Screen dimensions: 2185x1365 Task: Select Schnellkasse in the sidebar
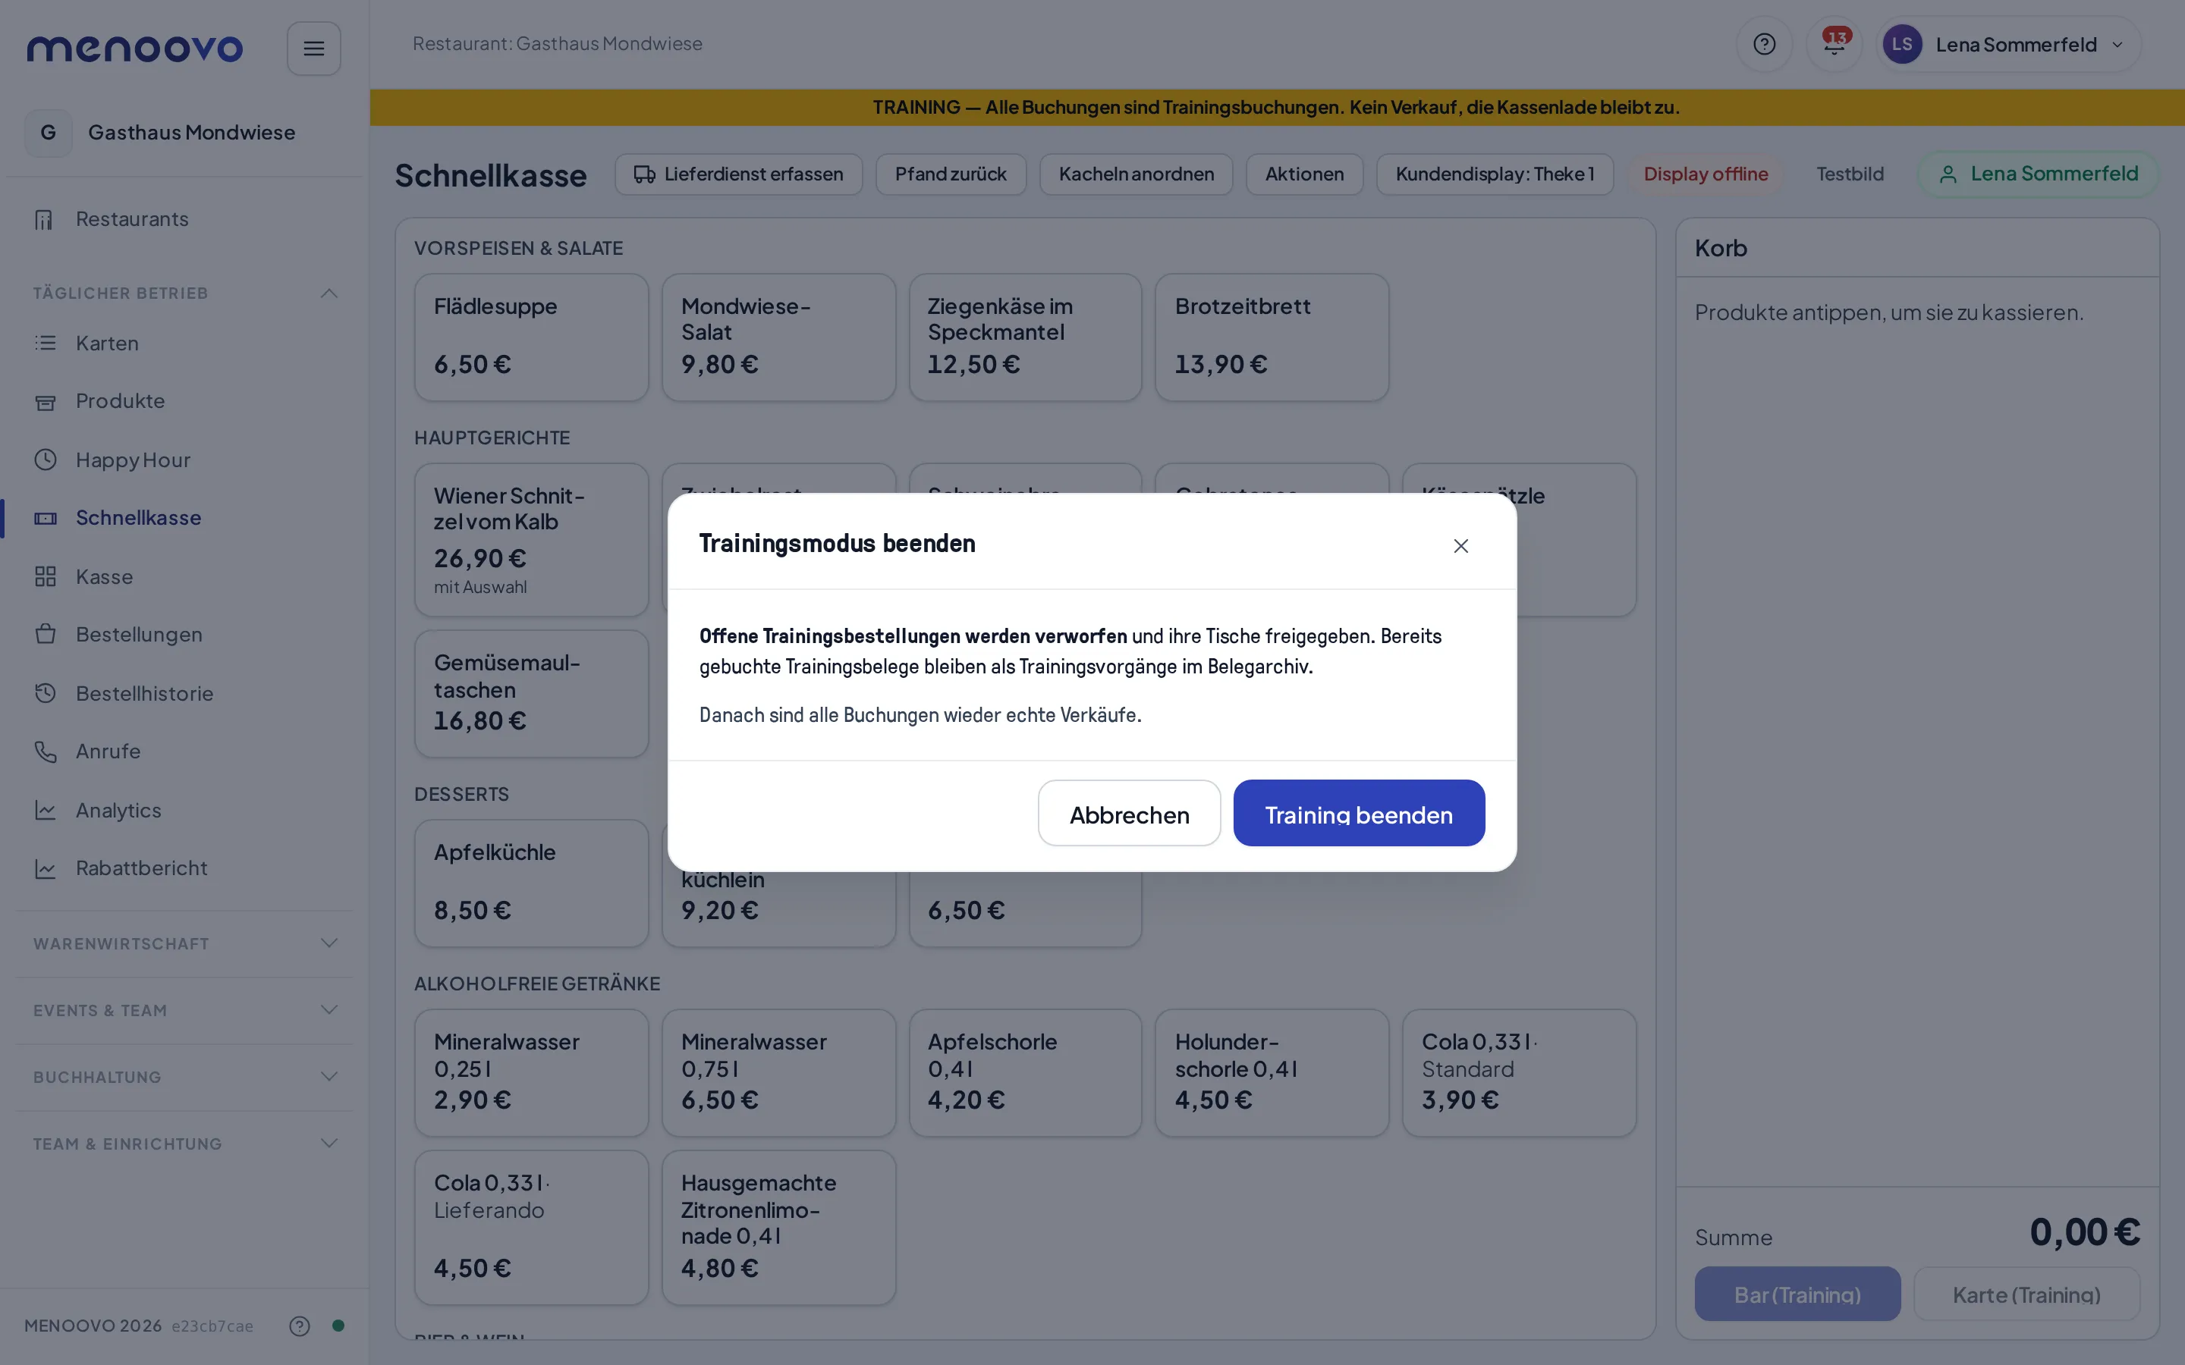click(184, 518)
